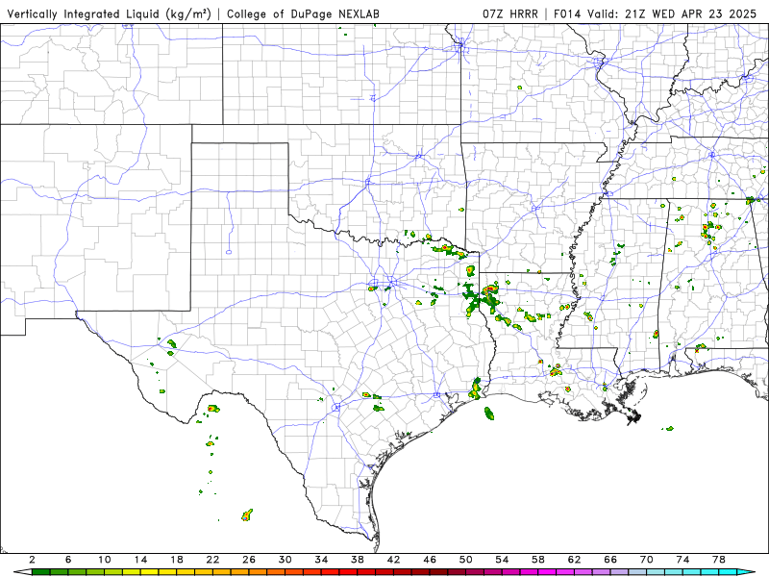Viewport: 769px width, 577px height.
Task: Click the '6' value on the color scale
Action: click(68, 560)
